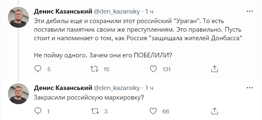Screen dimensions: 262x120
Task: Open the three-dot menu on second tweet
Action: (250, 88)
